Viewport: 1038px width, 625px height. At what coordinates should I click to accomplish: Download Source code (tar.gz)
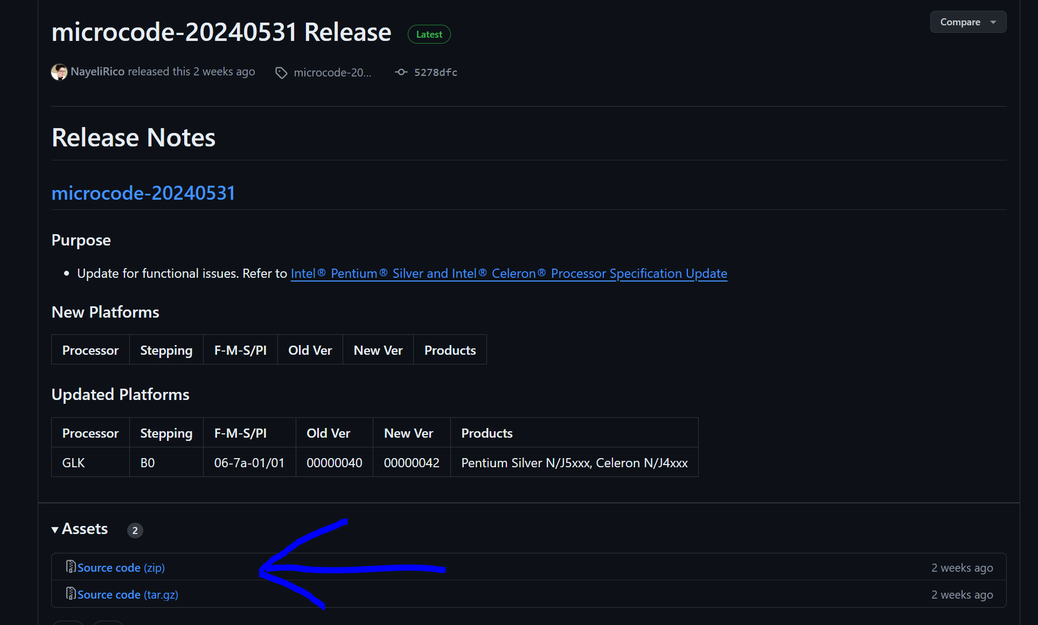coord(127,595)
